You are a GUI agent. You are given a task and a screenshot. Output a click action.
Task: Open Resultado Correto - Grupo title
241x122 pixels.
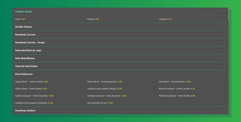(x=30, y=42)
